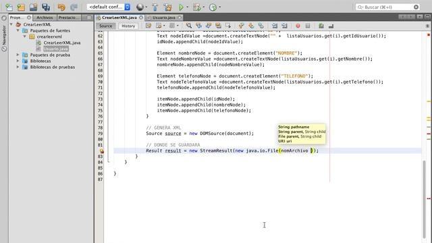Click the Build Project hammer icon
The image size is (432, 243).
click(x=155, y=7)
